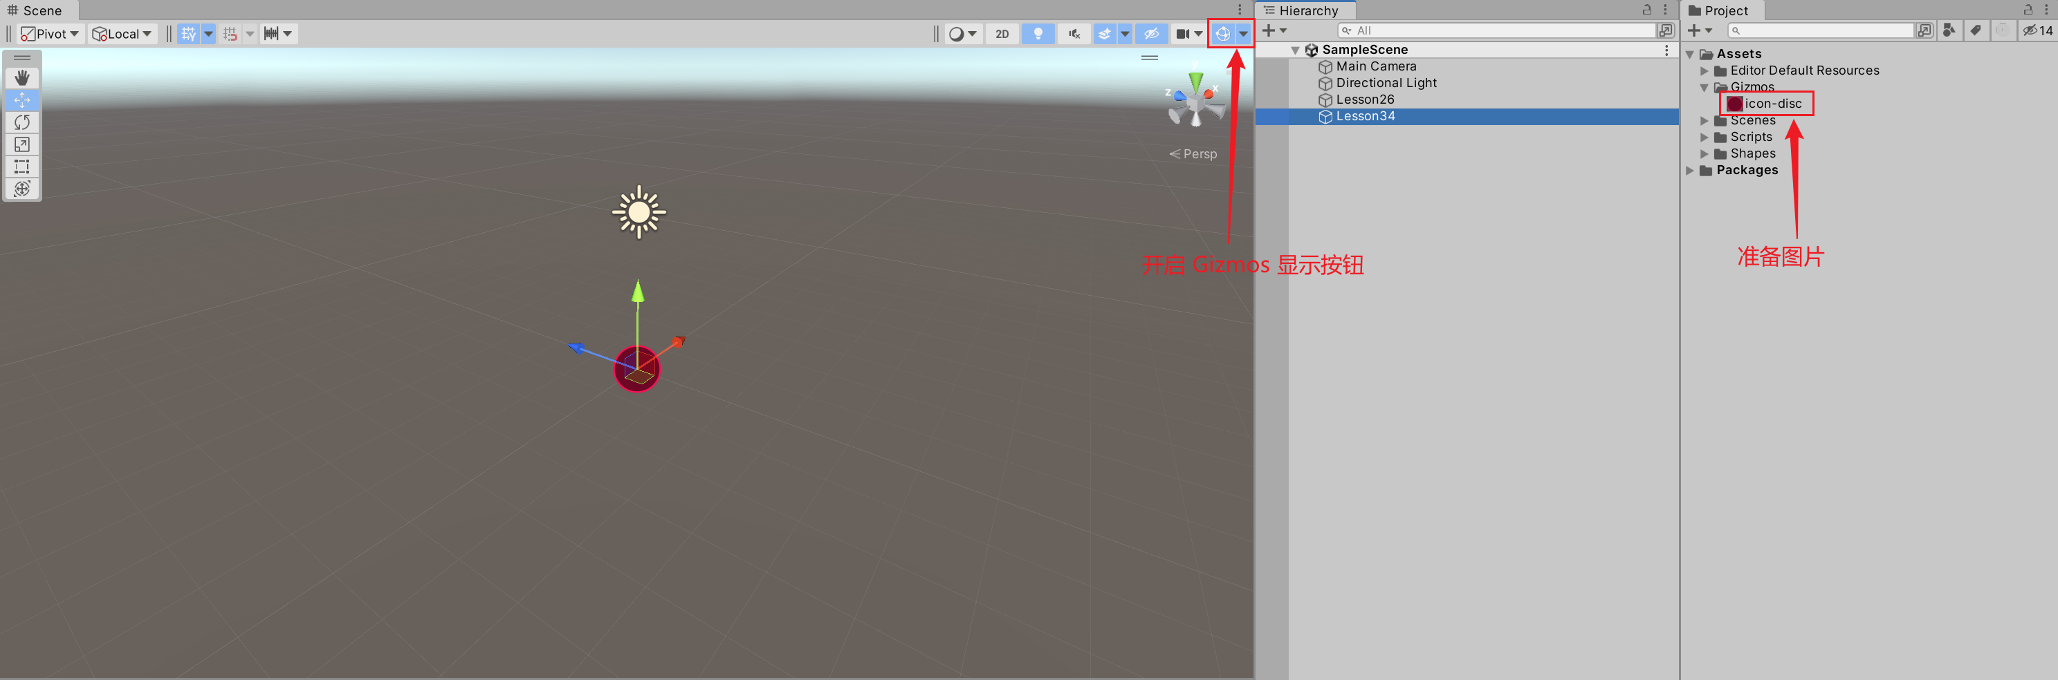Open scene camera settings dropdown
The height and width of the screenshot is (680, 2058).
[1188, 34]
